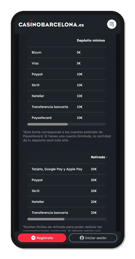The width and height of the screenshot is (135, 259).
Task: Click the withdrawal table horizontal scrollbar thumb
Action: 46,219
